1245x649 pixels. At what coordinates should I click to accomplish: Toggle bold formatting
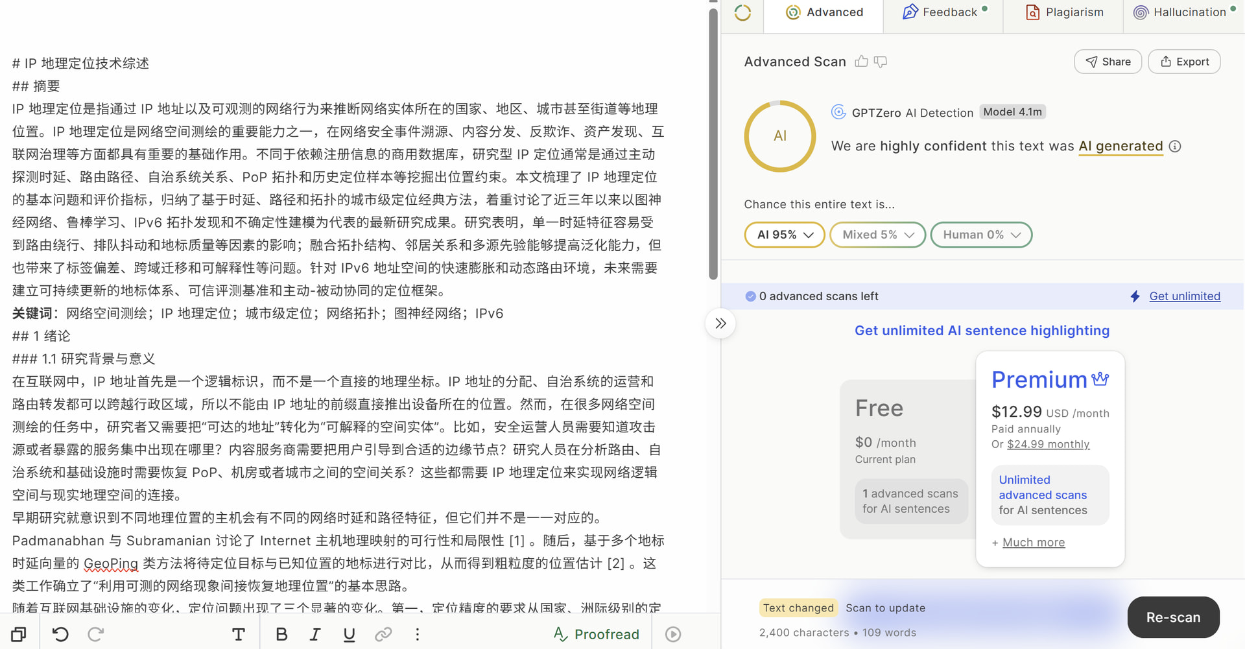tap(281, 634)
